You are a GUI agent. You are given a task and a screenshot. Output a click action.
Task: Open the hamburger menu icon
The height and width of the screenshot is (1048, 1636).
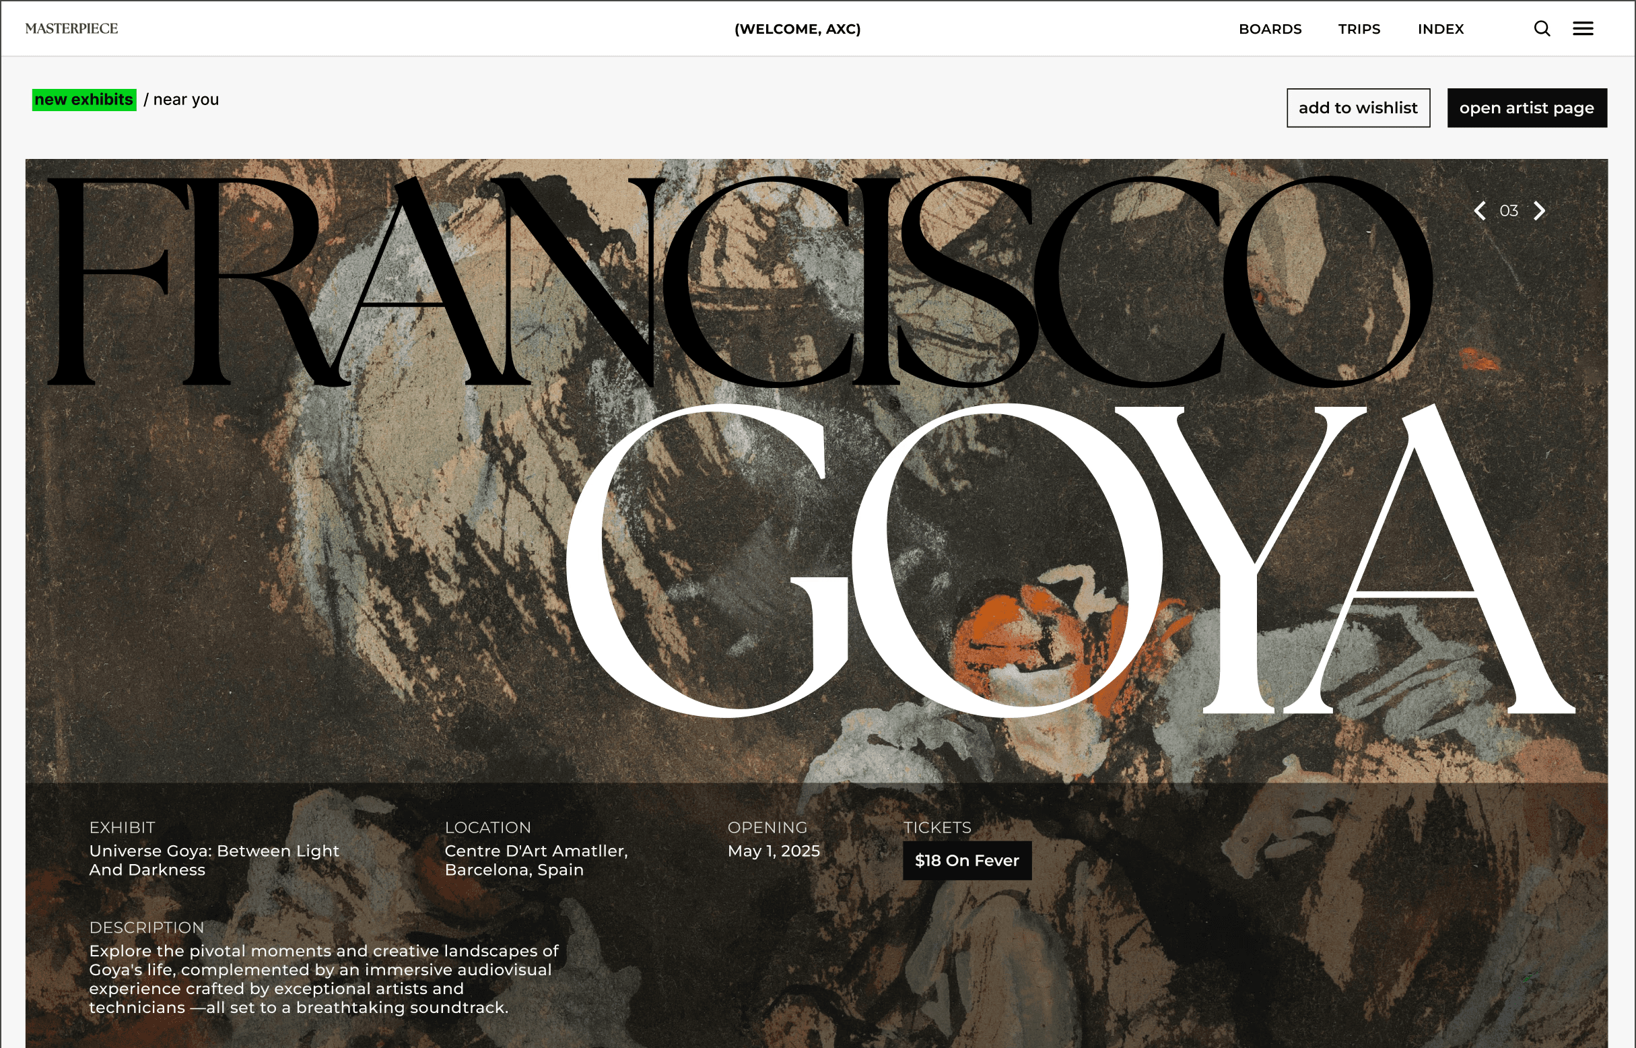click(1583, 28)
